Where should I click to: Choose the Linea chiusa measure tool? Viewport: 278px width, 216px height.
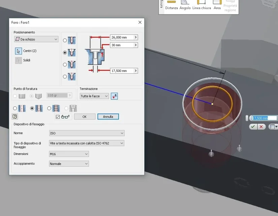click(x=202, y=5)
